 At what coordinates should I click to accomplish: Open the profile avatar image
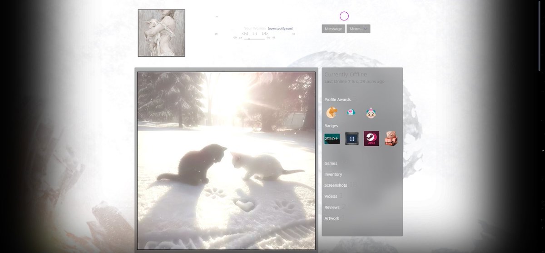(161, 33)
